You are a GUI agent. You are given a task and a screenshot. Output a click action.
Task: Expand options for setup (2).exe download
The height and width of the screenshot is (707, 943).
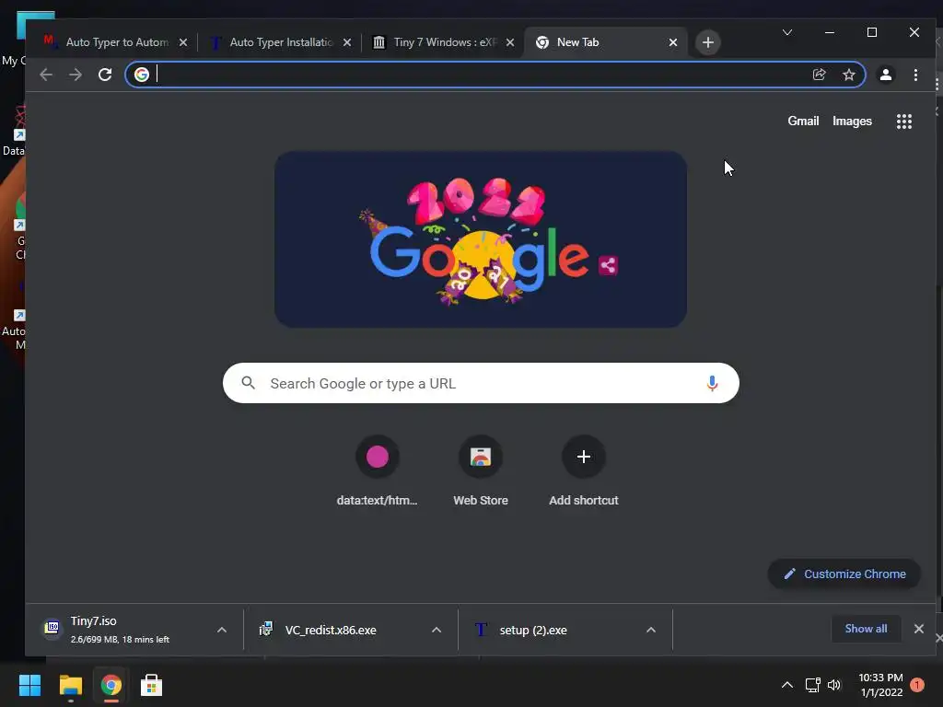pos(651,630)
